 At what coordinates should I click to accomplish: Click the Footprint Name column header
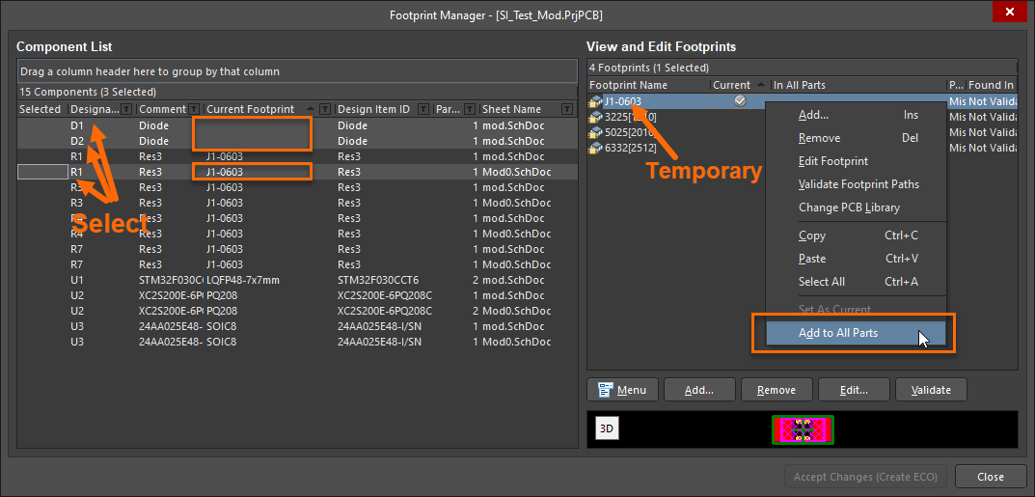[649, 85]
